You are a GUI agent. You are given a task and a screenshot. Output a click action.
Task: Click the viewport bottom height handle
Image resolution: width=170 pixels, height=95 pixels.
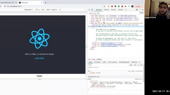pos(40,79)
